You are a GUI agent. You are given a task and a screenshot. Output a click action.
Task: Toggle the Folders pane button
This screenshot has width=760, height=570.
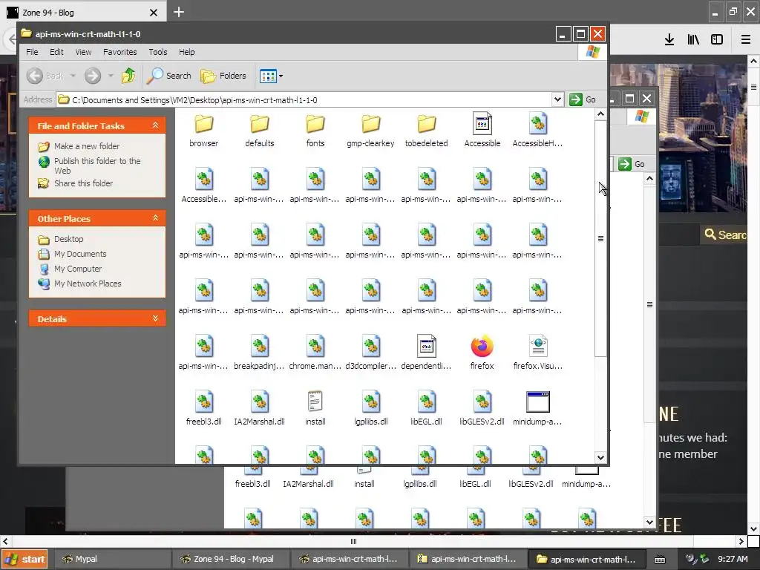(x=223, y=76)
